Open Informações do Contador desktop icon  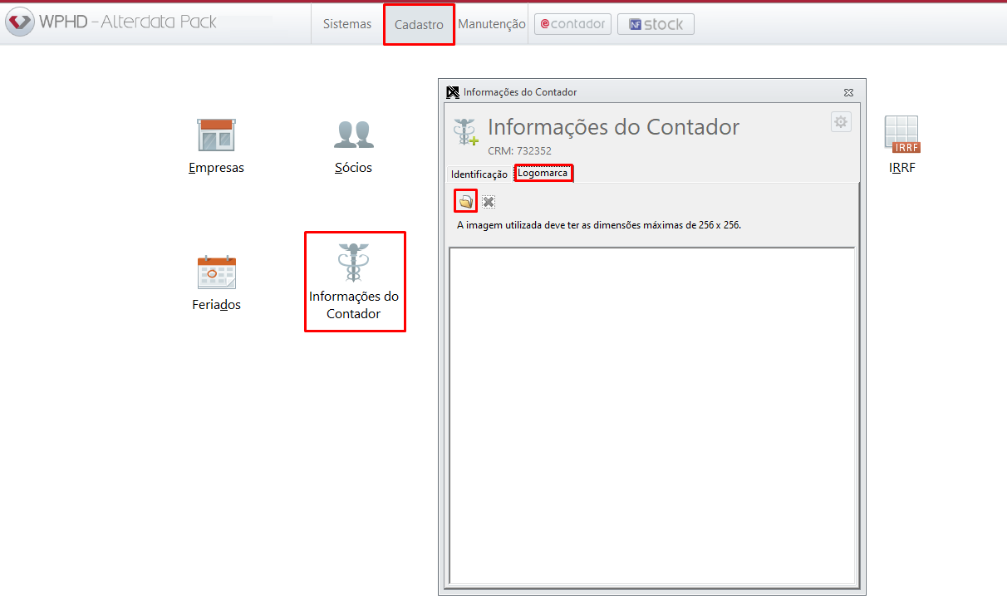(x=354, y=282)
